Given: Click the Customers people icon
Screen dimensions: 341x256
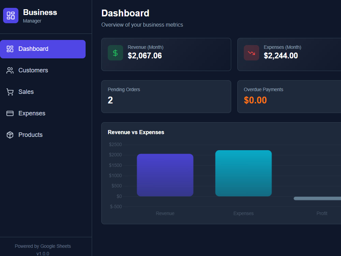Looking at the screenshot, I should (10, 70).
